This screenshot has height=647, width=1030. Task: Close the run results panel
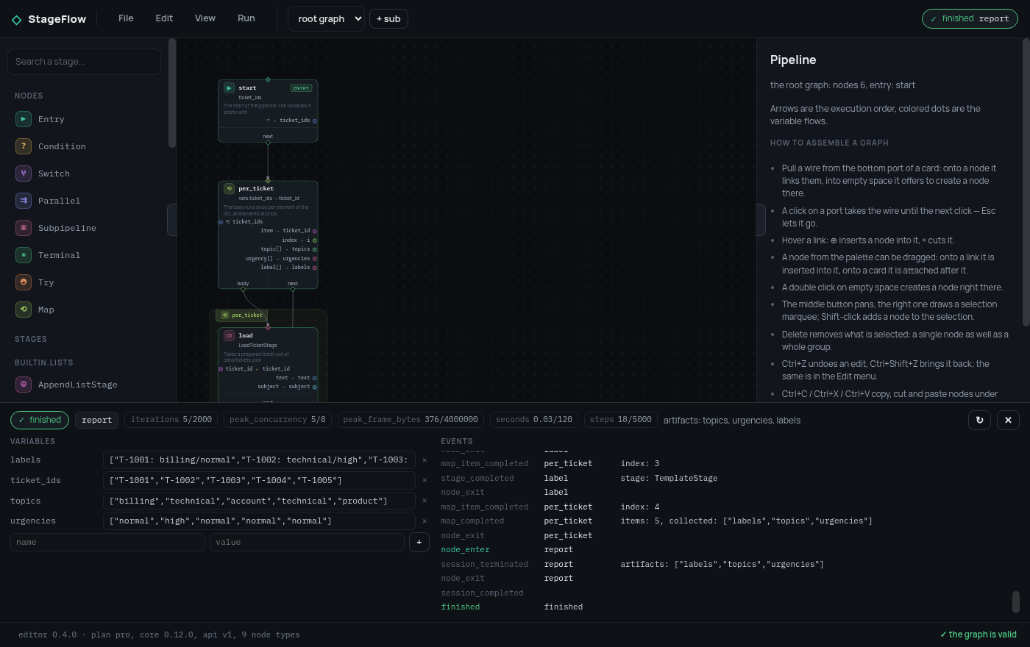1008,420
